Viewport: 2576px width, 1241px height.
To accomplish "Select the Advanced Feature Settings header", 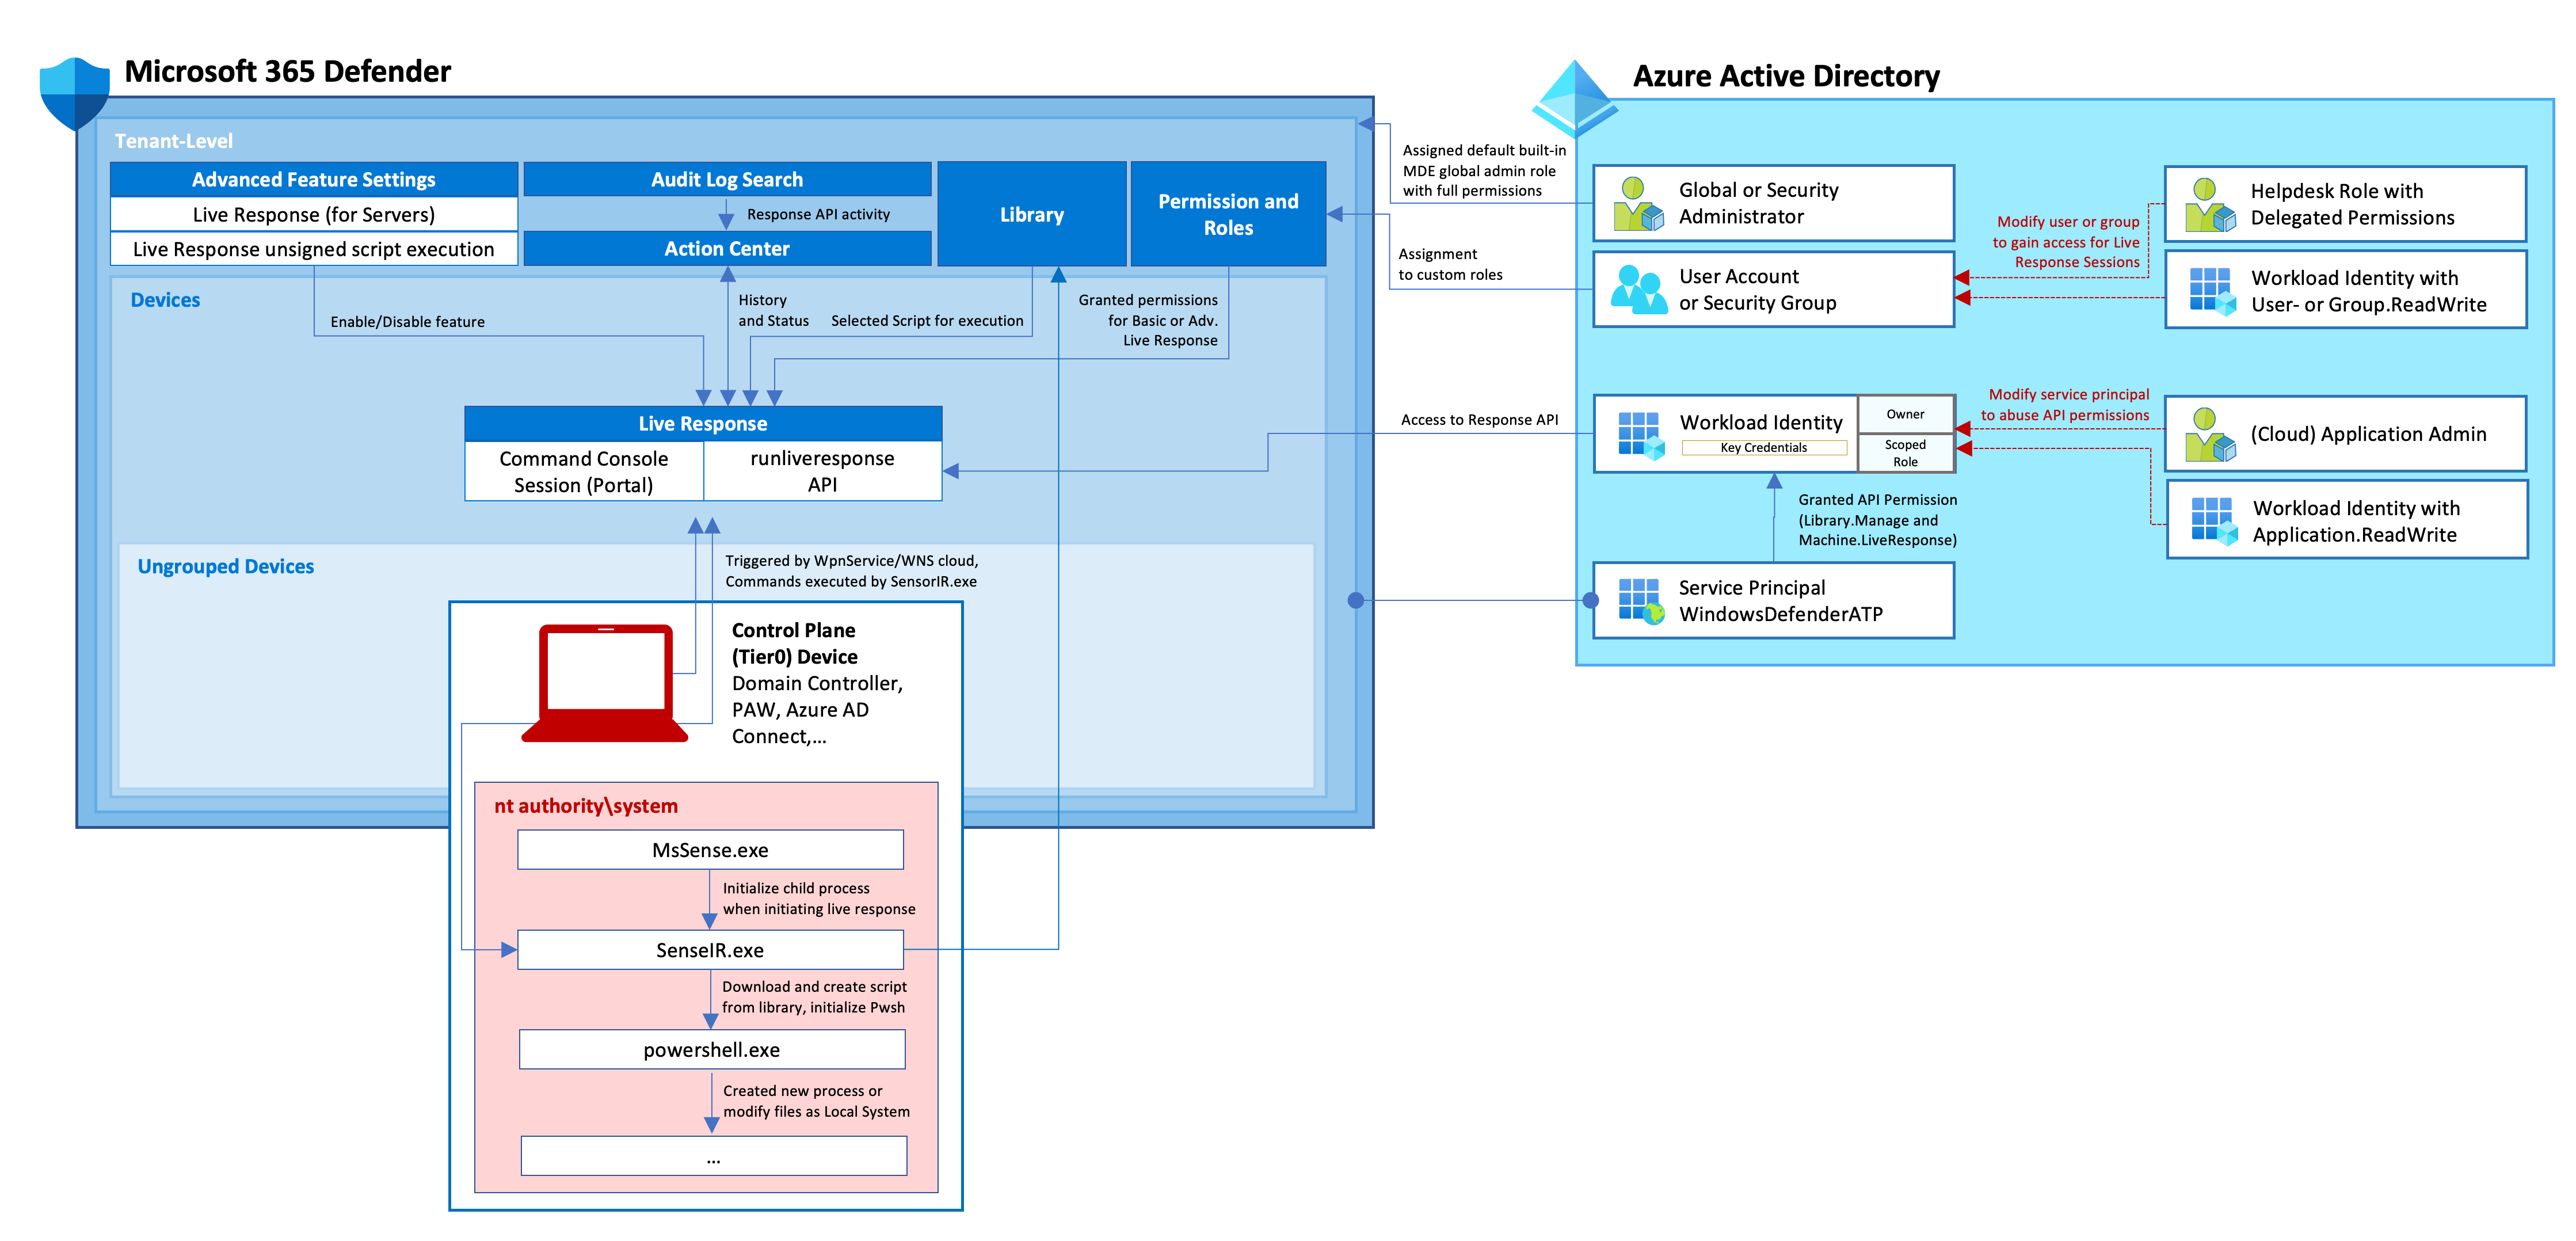I will (314, 180).
